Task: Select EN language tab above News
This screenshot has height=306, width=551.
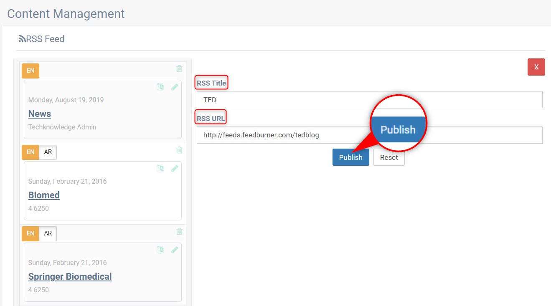Action: point(30,71)
